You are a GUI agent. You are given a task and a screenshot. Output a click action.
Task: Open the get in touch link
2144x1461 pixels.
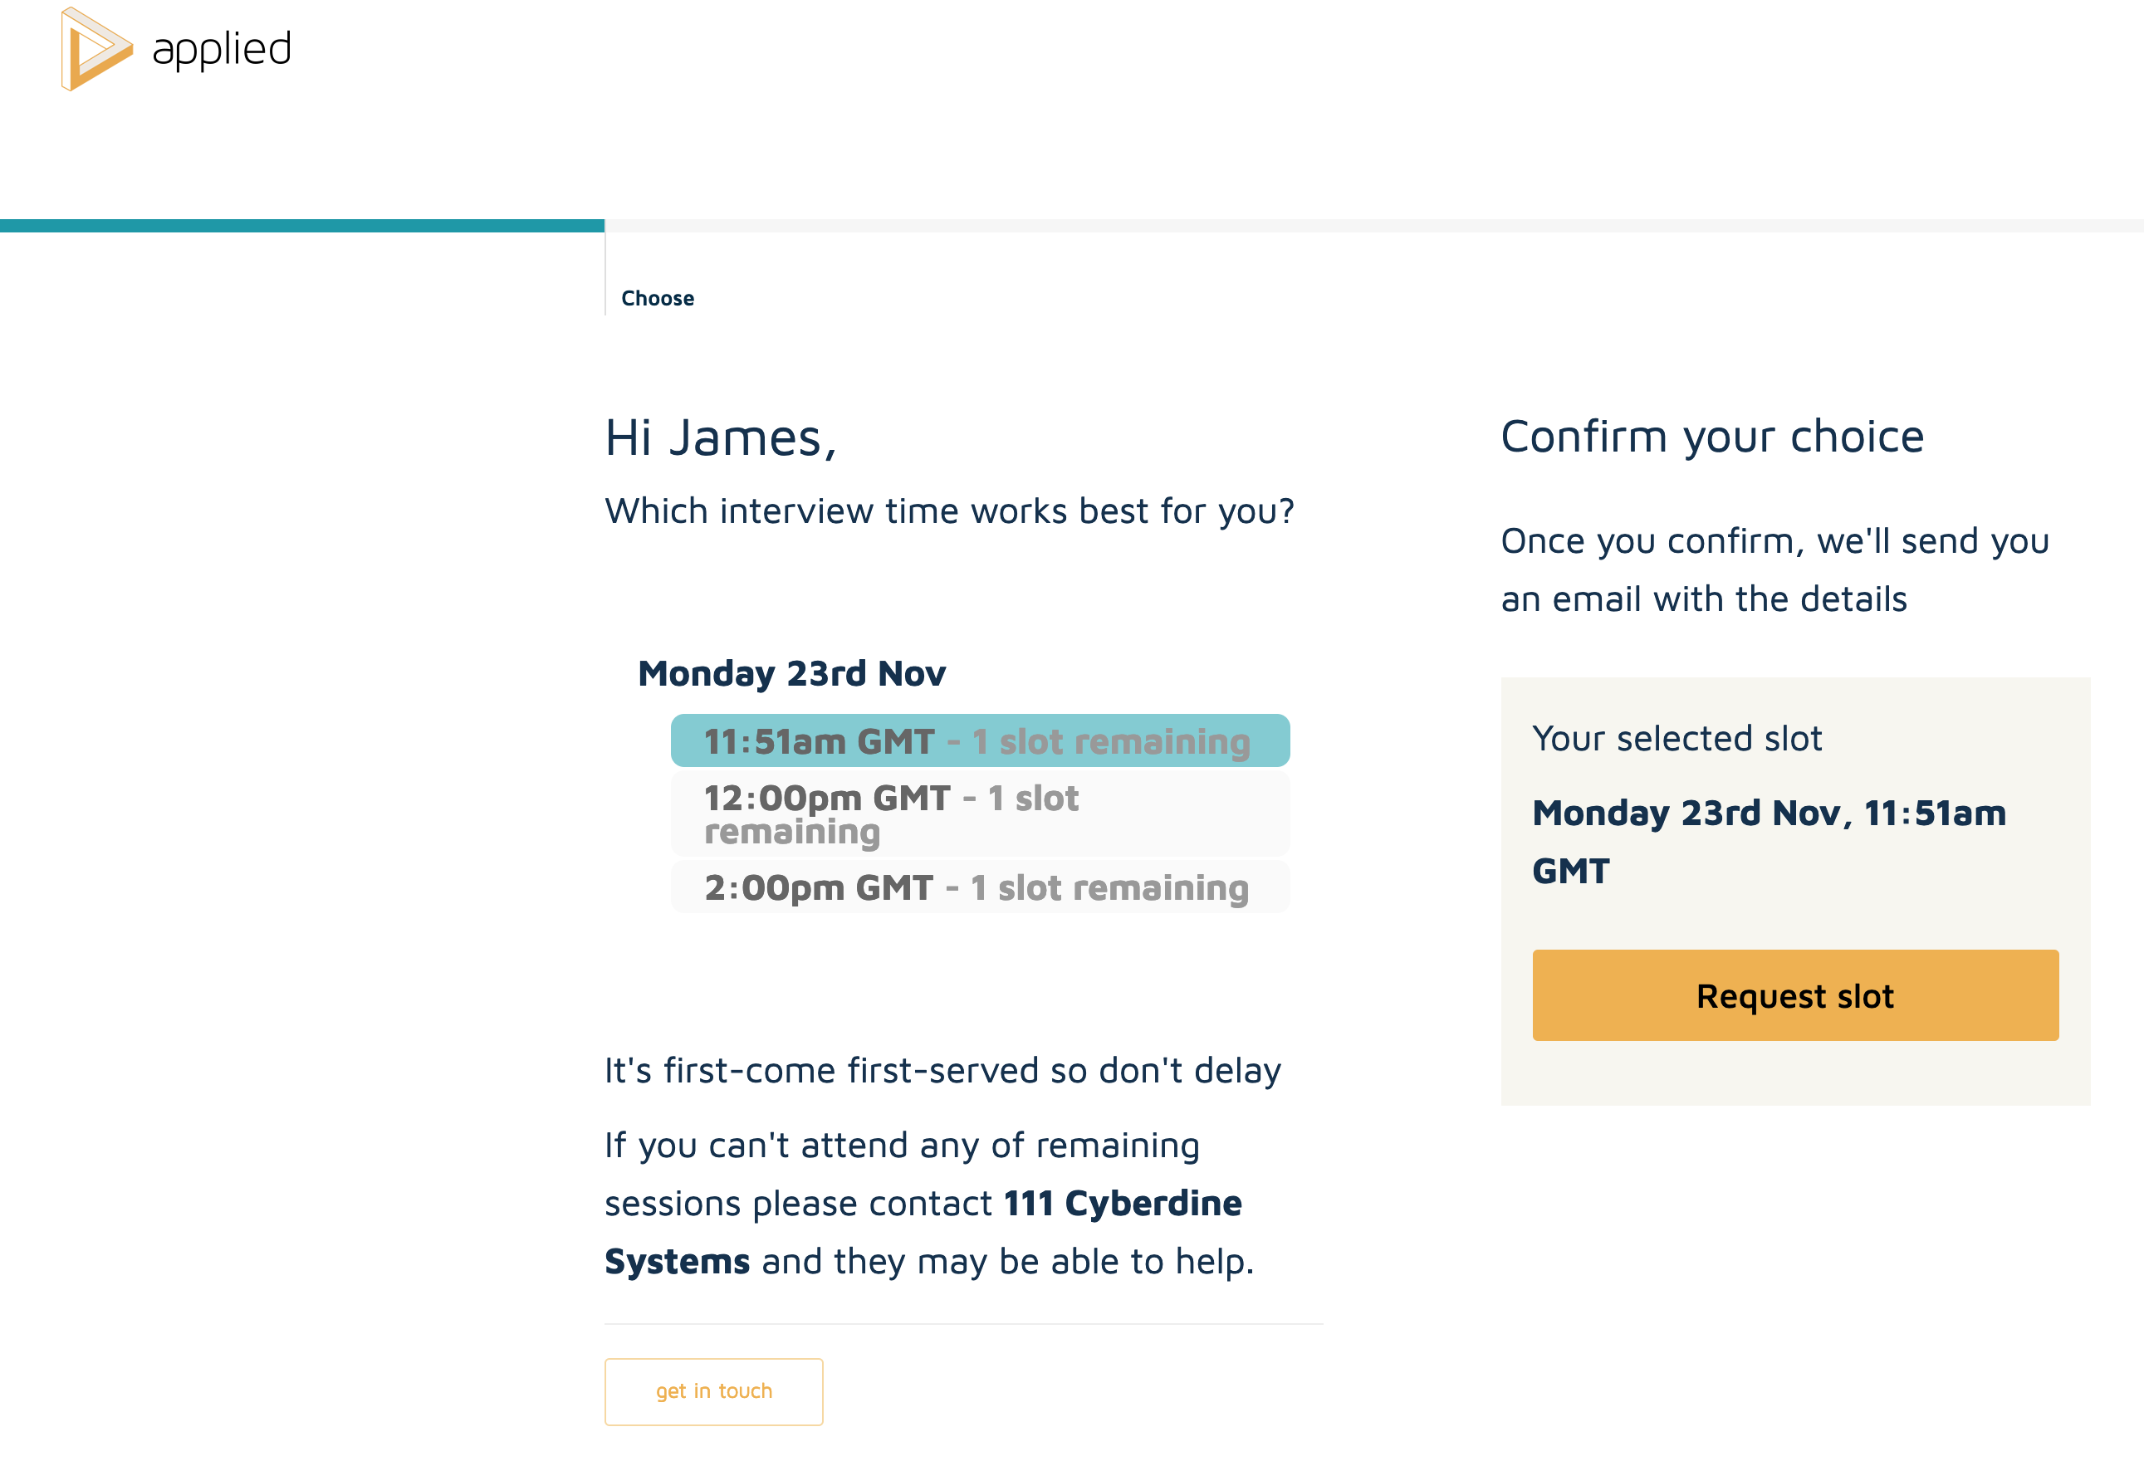click(713, 1391)
